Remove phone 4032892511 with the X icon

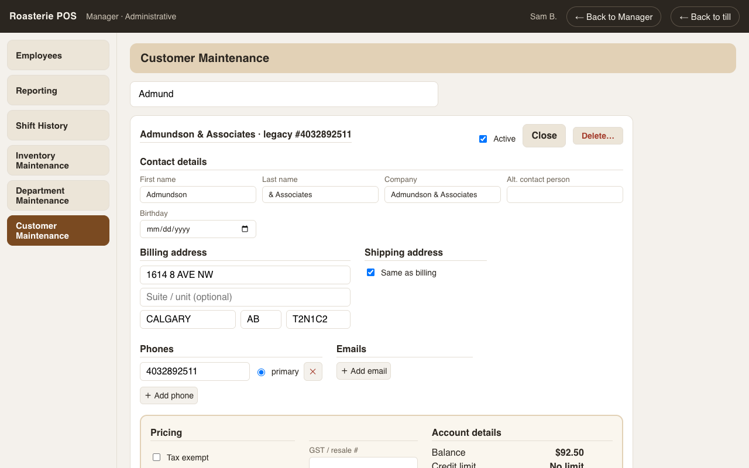point(313,371)
